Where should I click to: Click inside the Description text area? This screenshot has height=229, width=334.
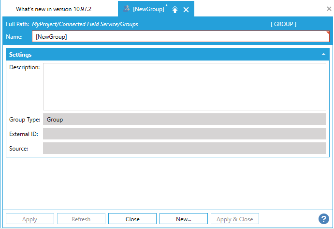[x=184, y=87]
